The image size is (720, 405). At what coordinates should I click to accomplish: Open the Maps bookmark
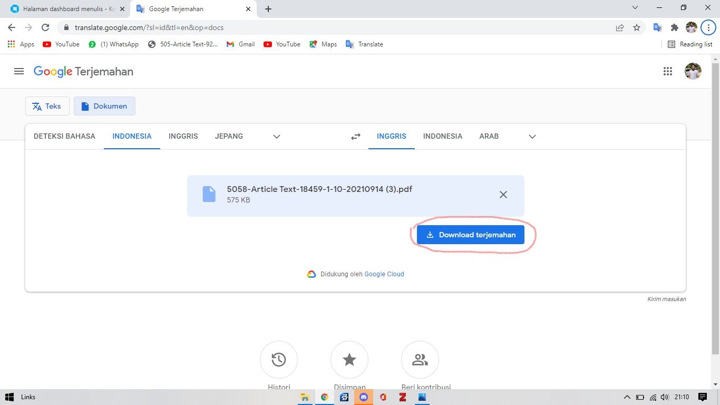tap(323, 44)
